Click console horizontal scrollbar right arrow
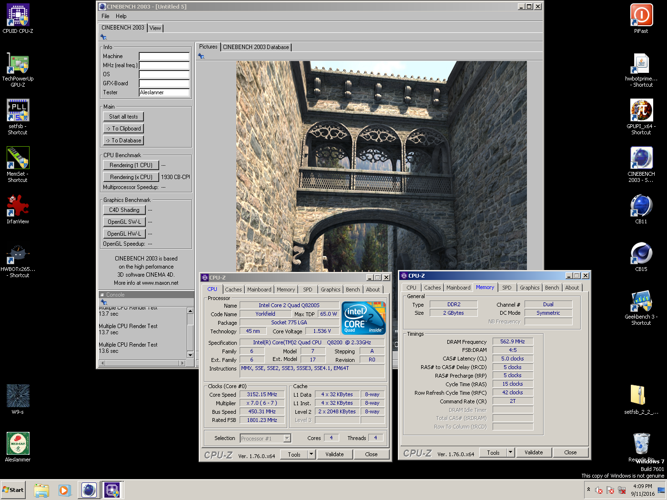This screenshot has width=667, height=500. (x=182, y=363)
